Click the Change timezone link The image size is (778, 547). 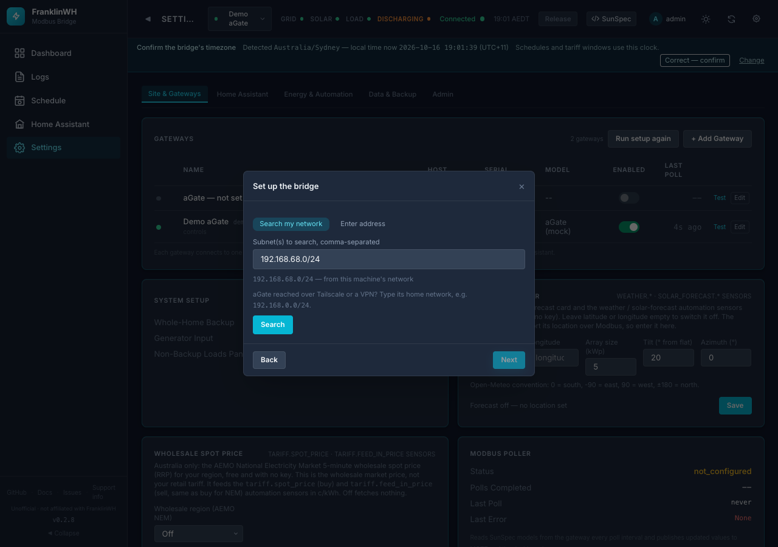tap(752, 60)
